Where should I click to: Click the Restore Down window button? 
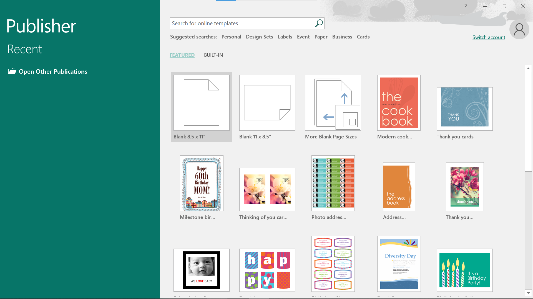point(504,6)
